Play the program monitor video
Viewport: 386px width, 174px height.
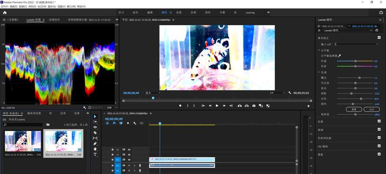[217, 106]
